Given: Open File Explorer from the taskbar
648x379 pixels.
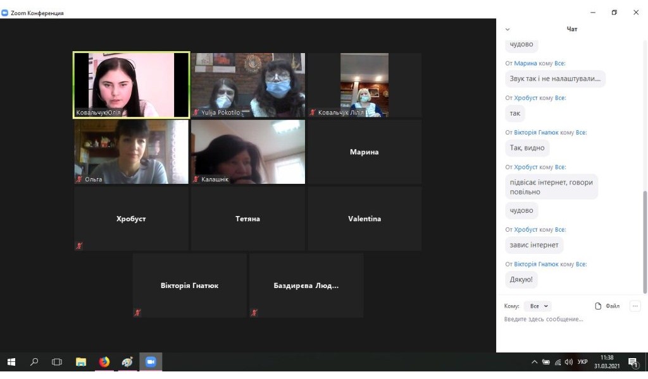Looking at the screenshot, I should (81, 362).
